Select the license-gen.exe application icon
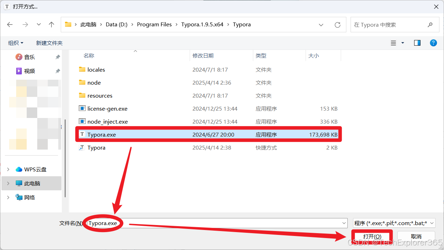Viewport: 444px width, 250px height. tap(82, 108)
